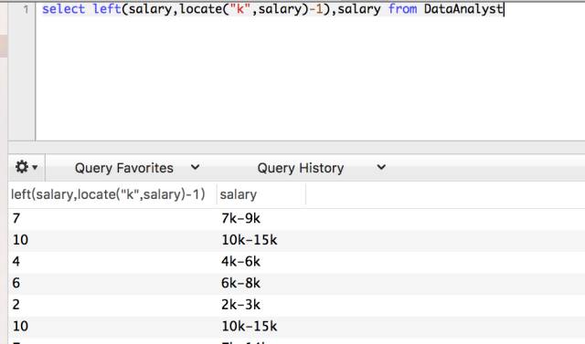Select the cell containing 6k-8k
The height and width of the screenshot is (344, 585).
tap(240, 283)
